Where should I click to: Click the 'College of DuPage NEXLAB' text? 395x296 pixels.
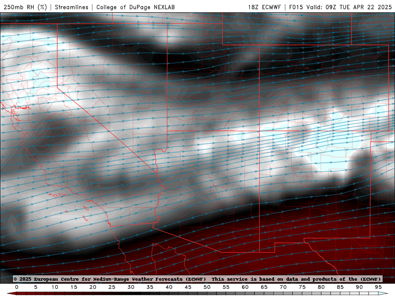(135, 7)
